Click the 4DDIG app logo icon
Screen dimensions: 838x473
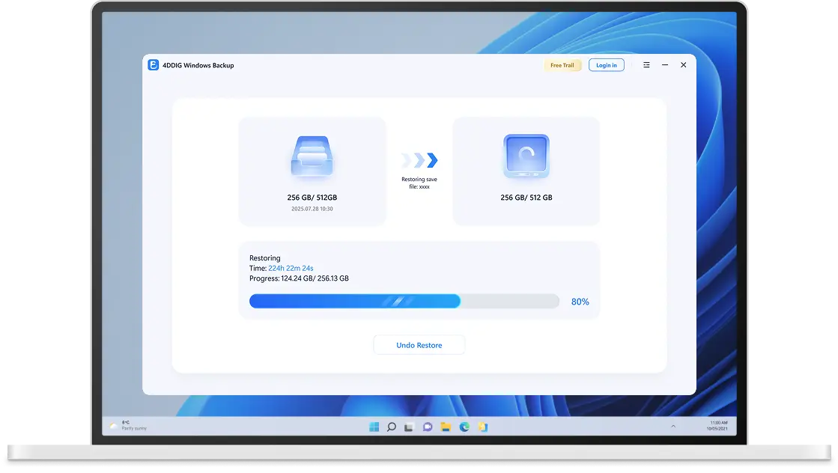154,65
